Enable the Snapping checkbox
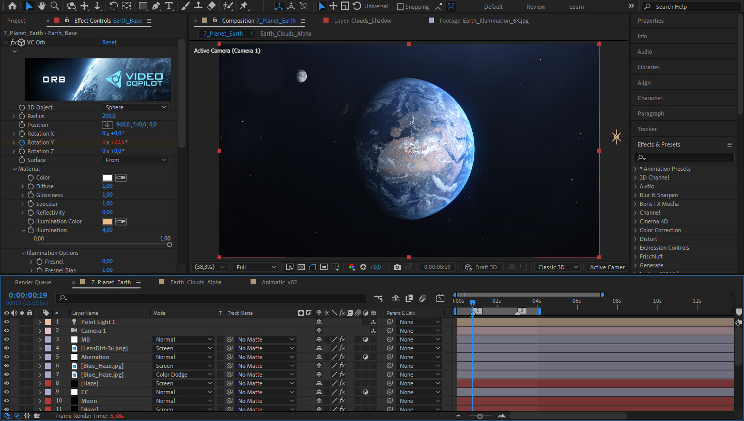 tap(400, 7)
